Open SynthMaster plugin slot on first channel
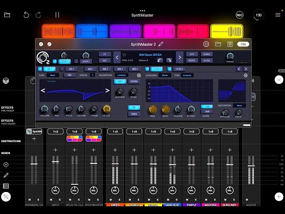285x214 pixels. (x=34, y=131)
